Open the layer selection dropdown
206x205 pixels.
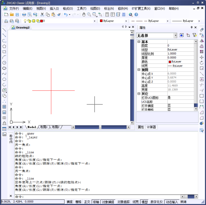pos(94,21)
